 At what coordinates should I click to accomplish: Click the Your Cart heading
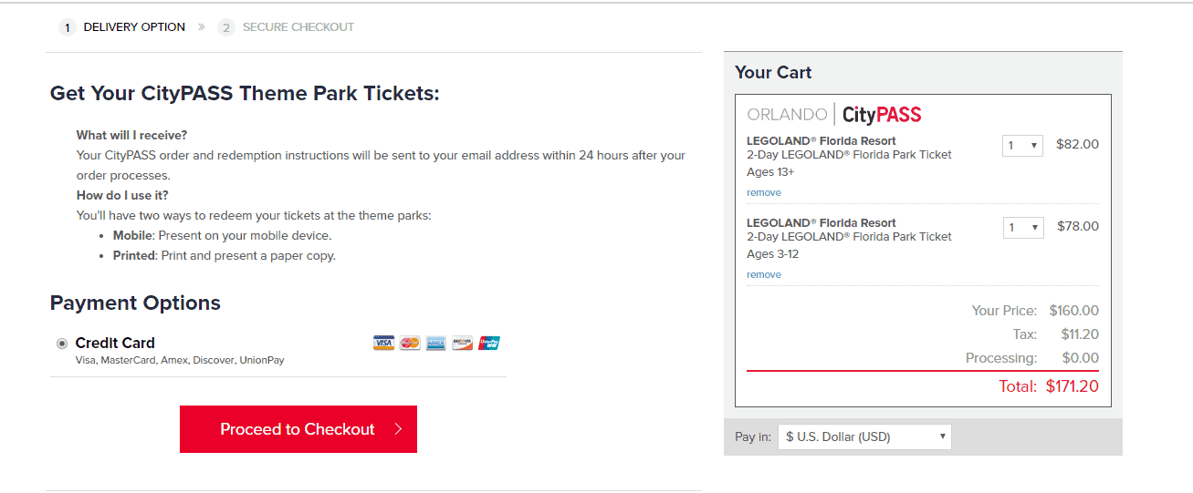773,73
